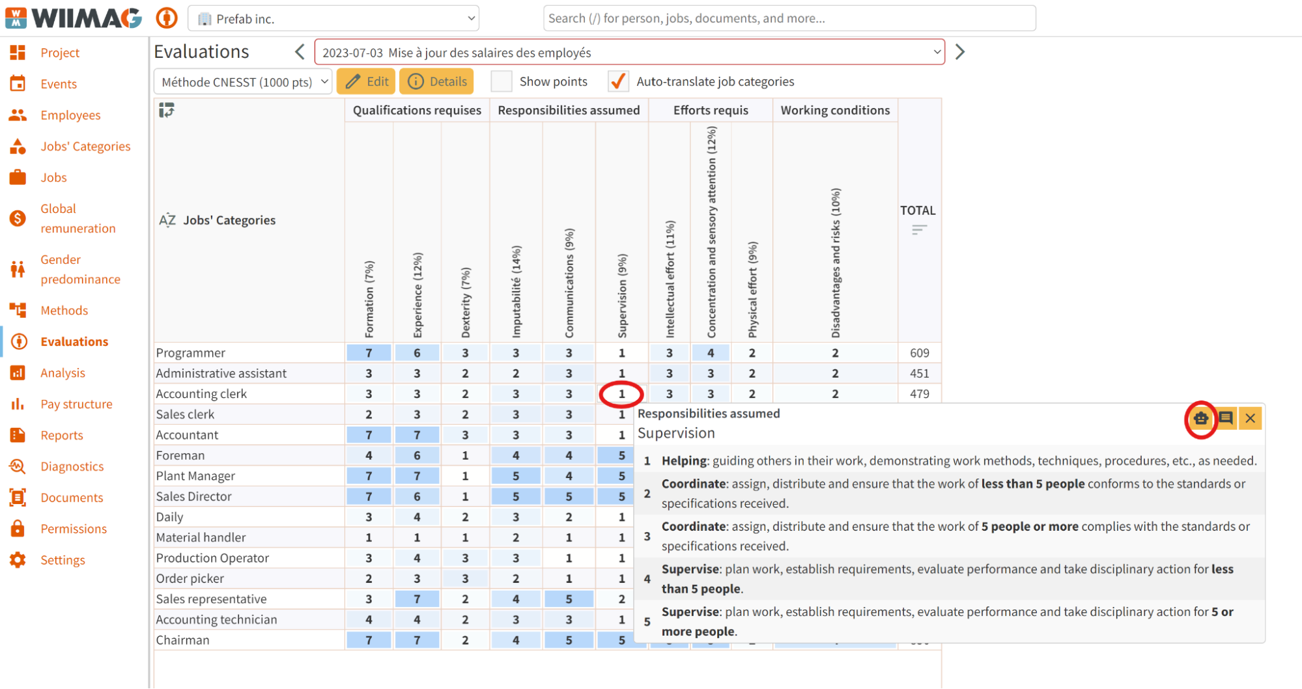This screenshot has height=689, width=1302.
Task: Click the Analysis chart icon
Action: pos(18,373)
